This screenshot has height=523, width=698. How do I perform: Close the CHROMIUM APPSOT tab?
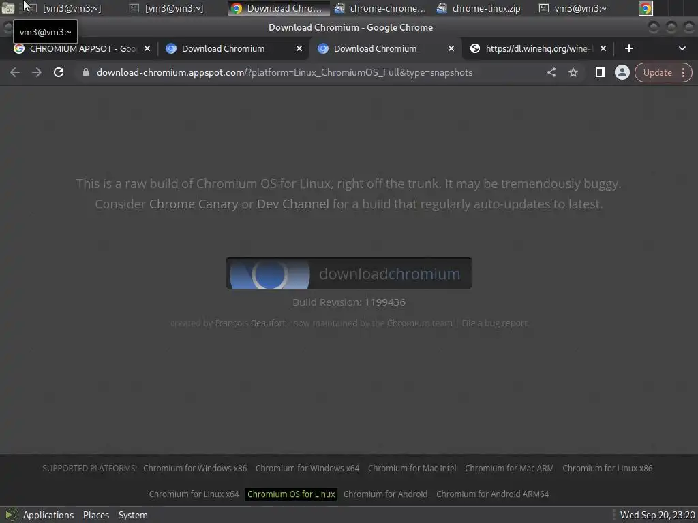coord(147,48)
